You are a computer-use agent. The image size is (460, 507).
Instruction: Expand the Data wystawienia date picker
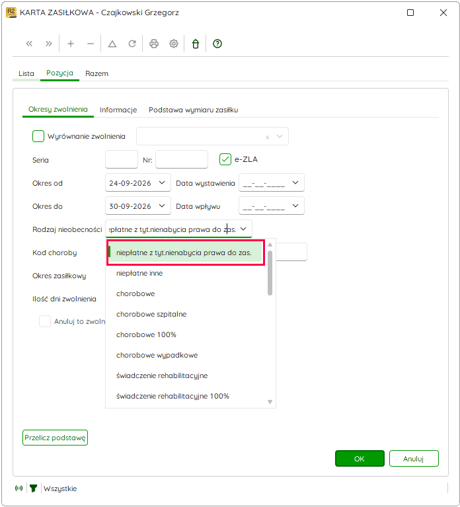tap(295, 182)
